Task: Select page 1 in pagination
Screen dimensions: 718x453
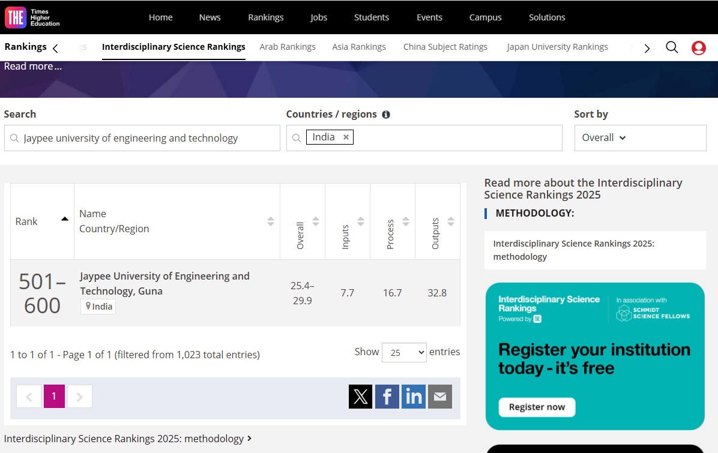Action: coord(54,396)
